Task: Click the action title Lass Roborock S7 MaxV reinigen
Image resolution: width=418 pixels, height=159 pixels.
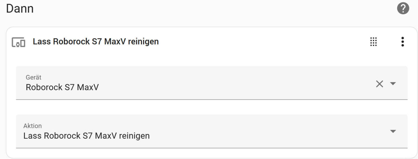Action: tap(95, 41)
